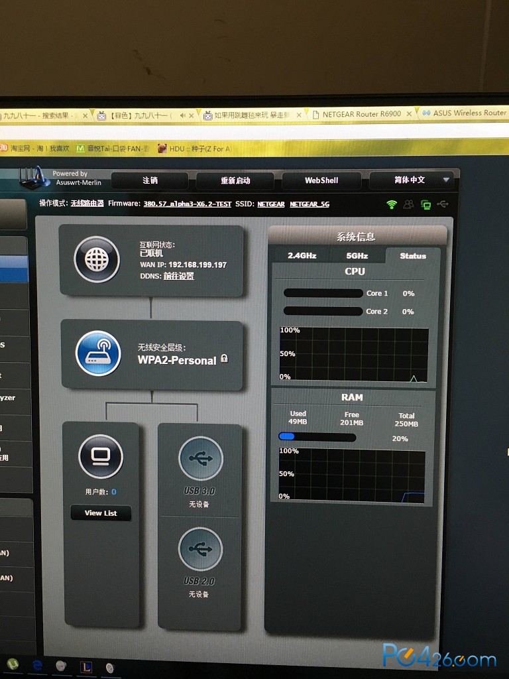Switch to the 5GHz tab
This screenshot has width=509, height=679.
(x=357, y=255)
